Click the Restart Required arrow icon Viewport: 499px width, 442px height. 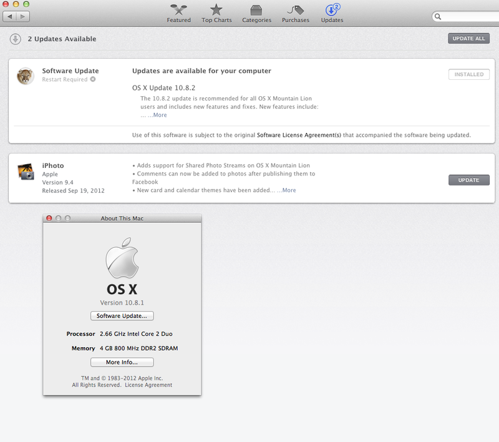coord(92,79)
